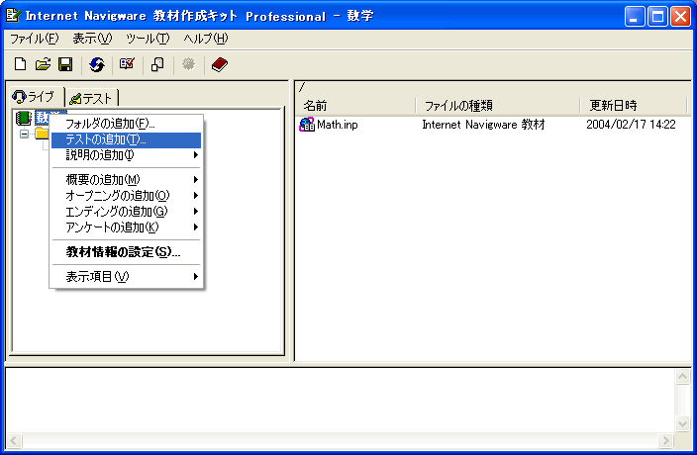Click the Open folder toolbar icon
The height and width of the screenshot is (455, 697).
click(x=43, y=64)
